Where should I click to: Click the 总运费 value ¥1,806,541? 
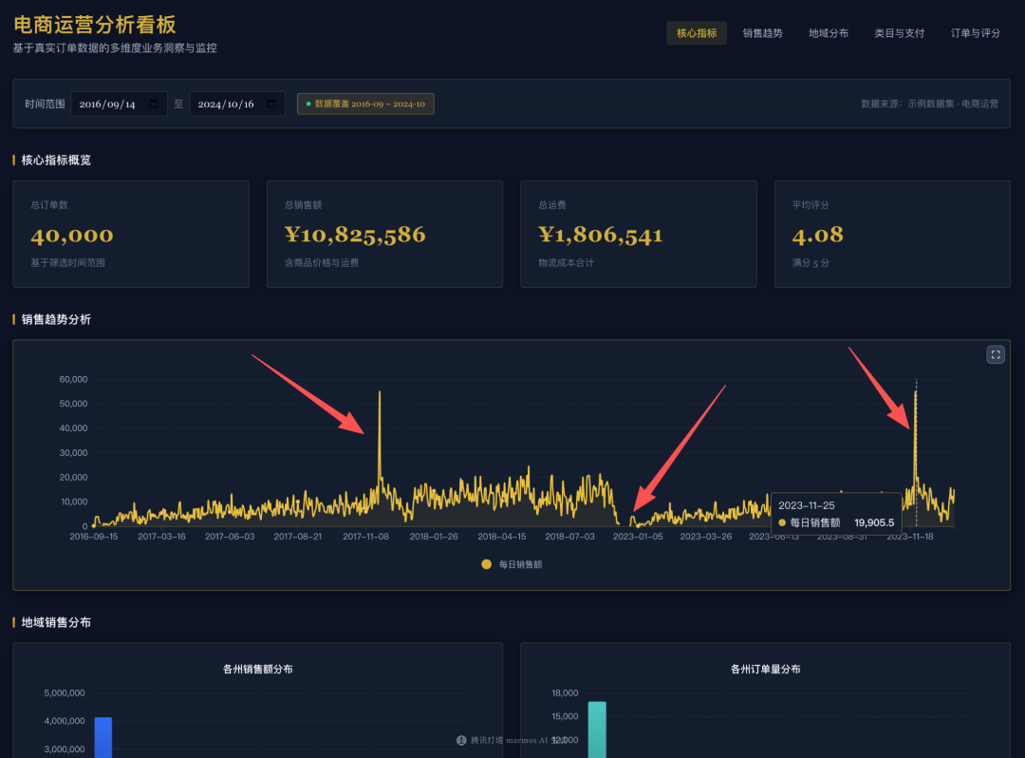(600, 235)
